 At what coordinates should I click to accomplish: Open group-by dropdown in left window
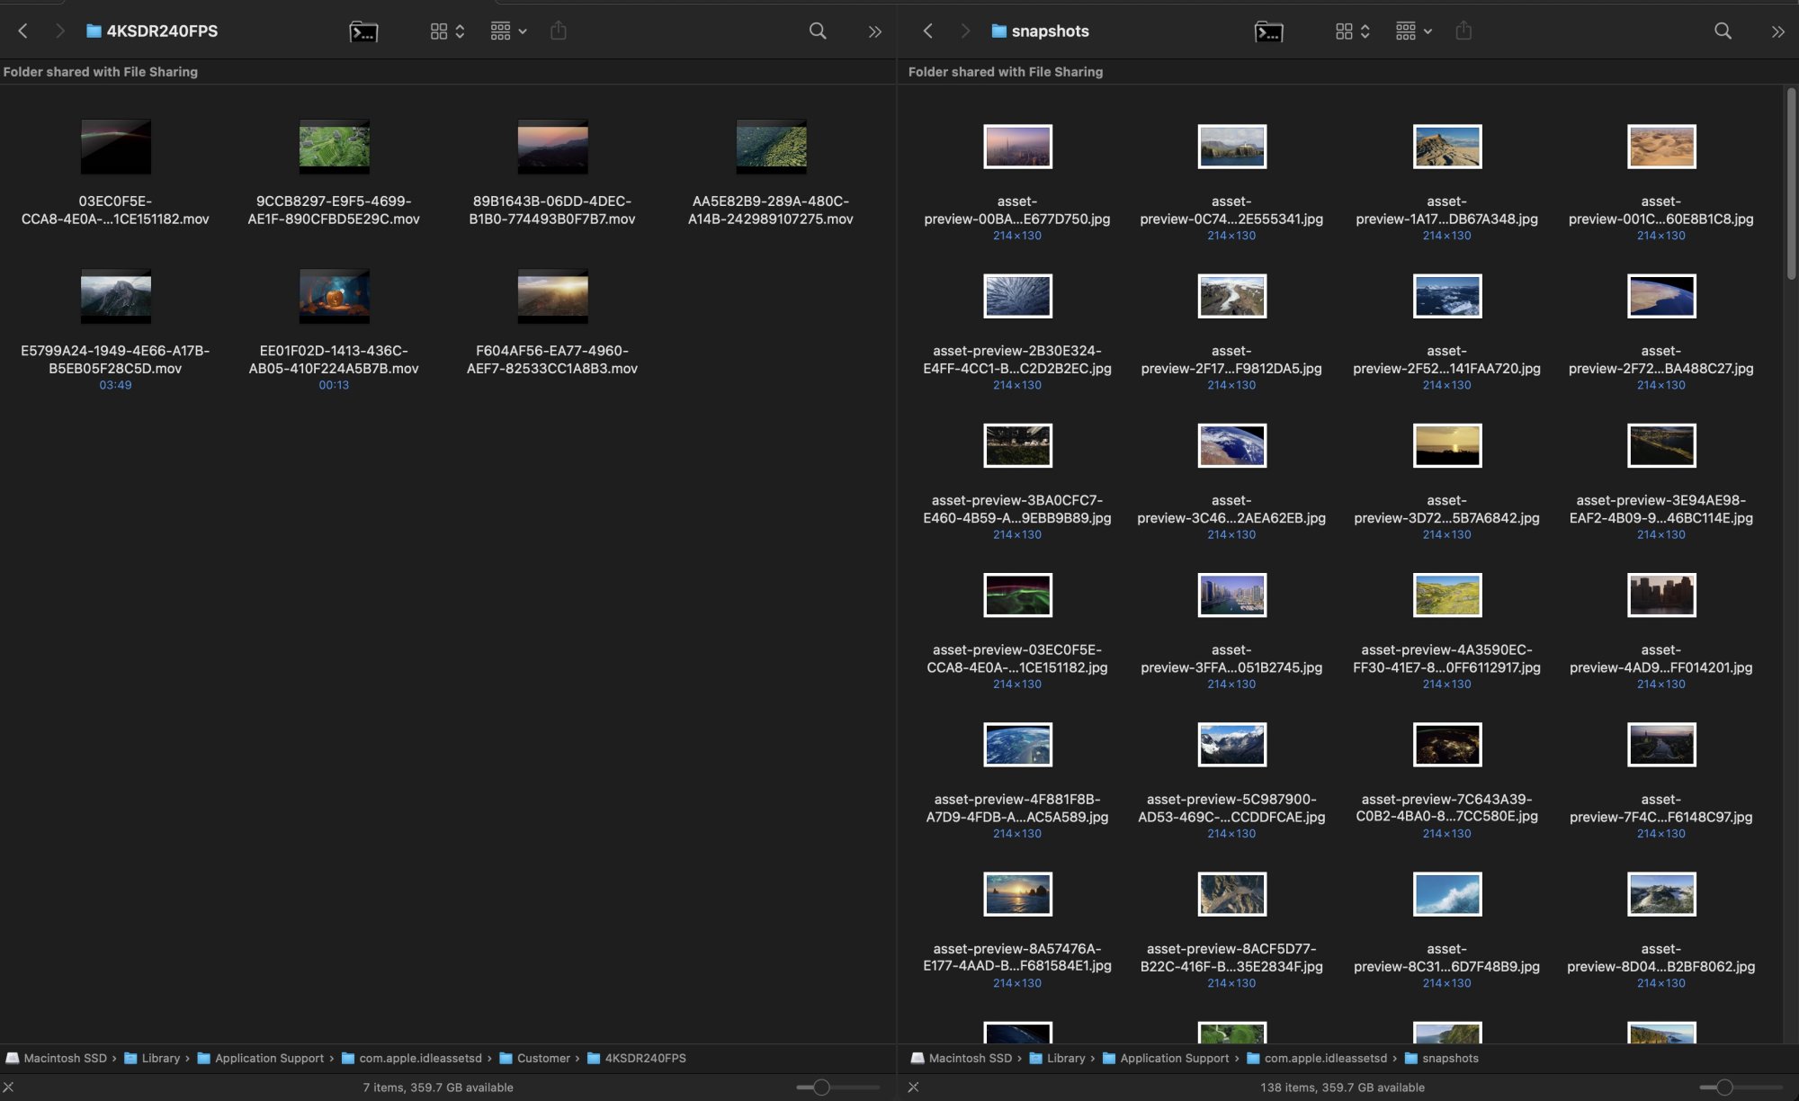508,31
